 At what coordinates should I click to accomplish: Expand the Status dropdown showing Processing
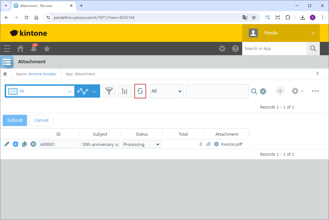coord(141,144)
